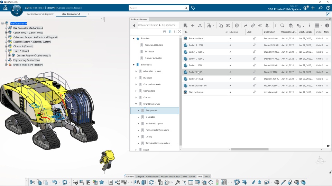Screen dimensions: 332x186
Task: Click the Description column header
Action: click(x=271, y=32)
